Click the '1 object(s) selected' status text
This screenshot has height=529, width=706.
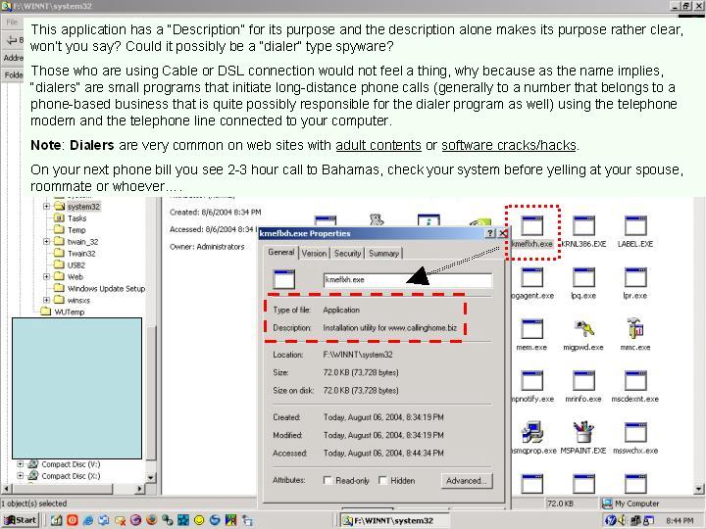[x=33, y=504]
